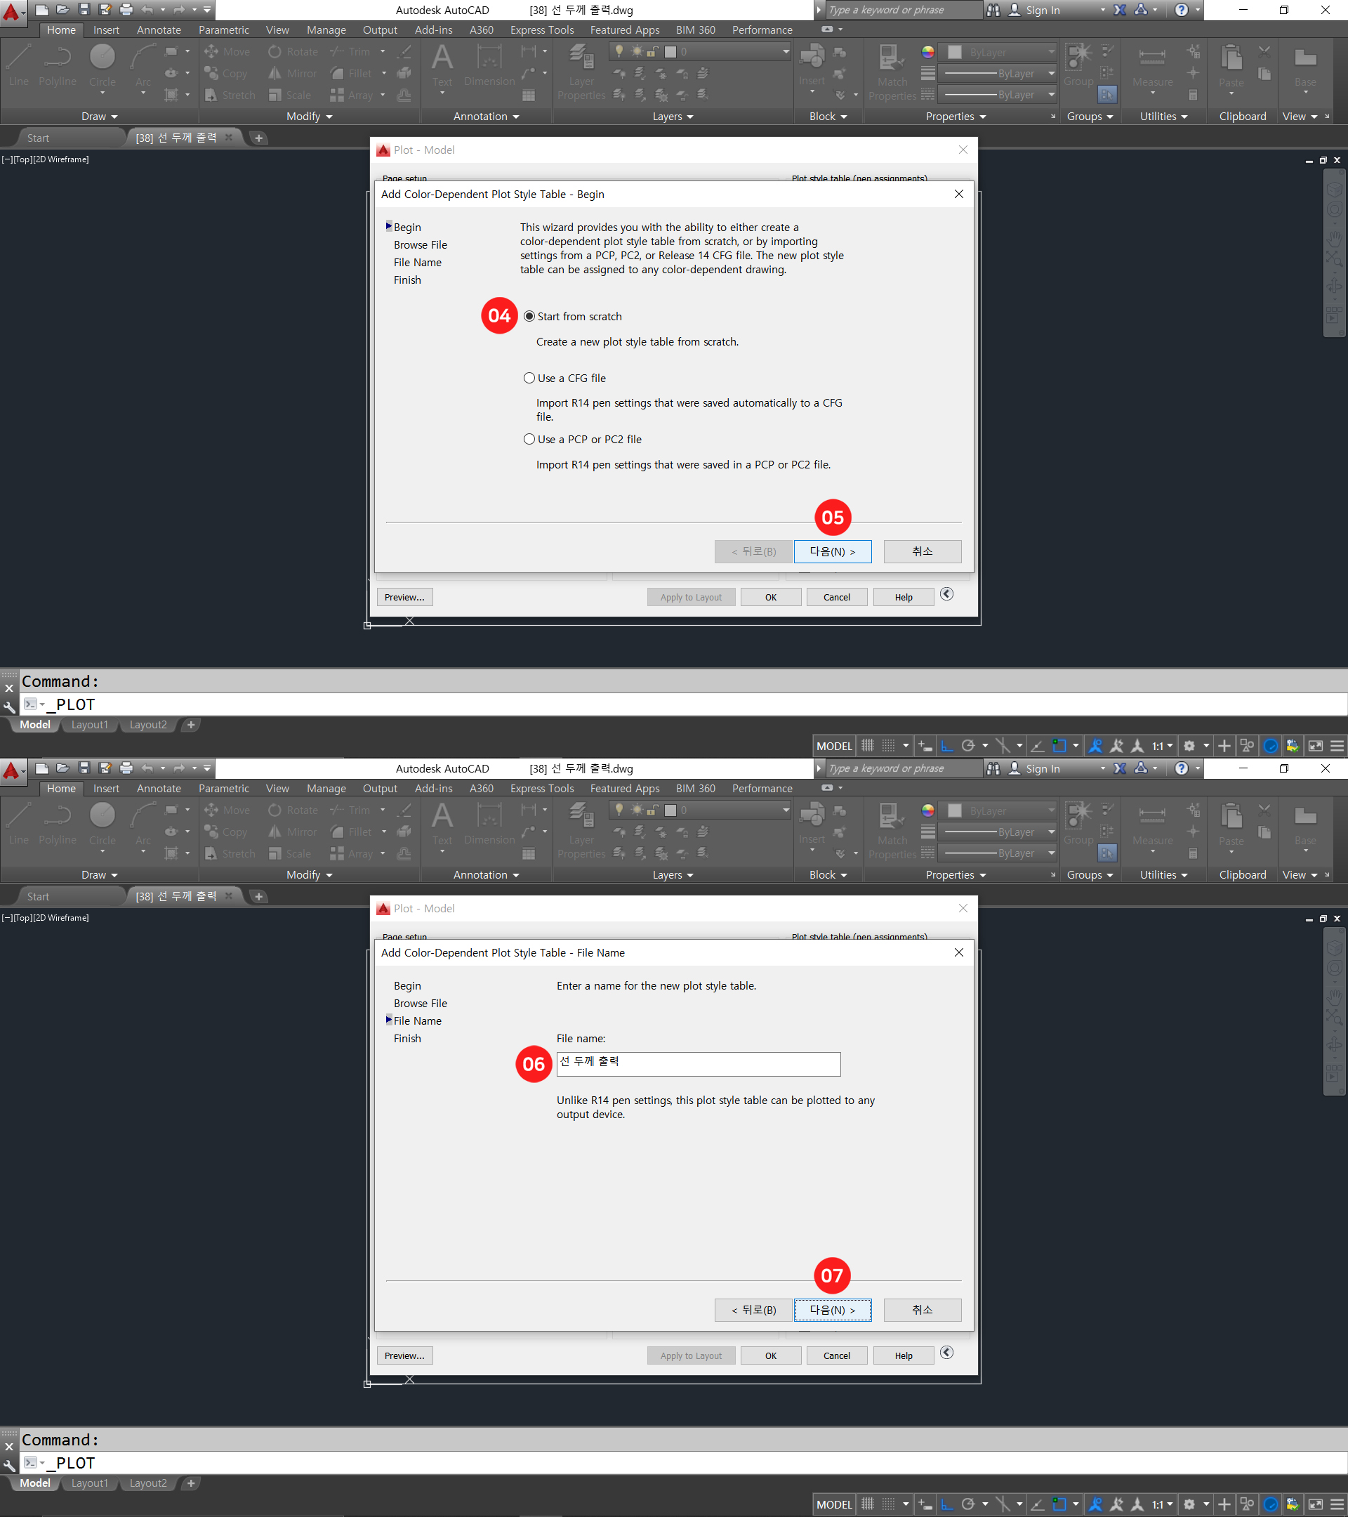Screen dimensions: 1348x1517
Task: Select Use a CFG file option
Action: coord(564,378)
